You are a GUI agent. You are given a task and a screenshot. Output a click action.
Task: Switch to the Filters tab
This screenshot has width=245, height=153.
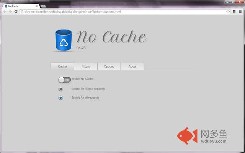coord(86,67)
